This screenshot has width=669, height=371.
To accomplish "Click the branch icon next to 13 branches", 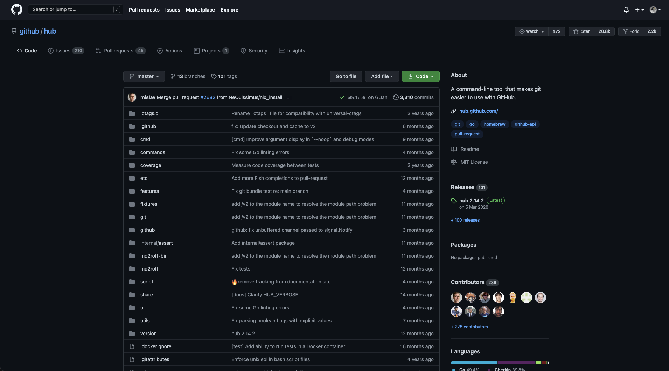I will (173, 76).
